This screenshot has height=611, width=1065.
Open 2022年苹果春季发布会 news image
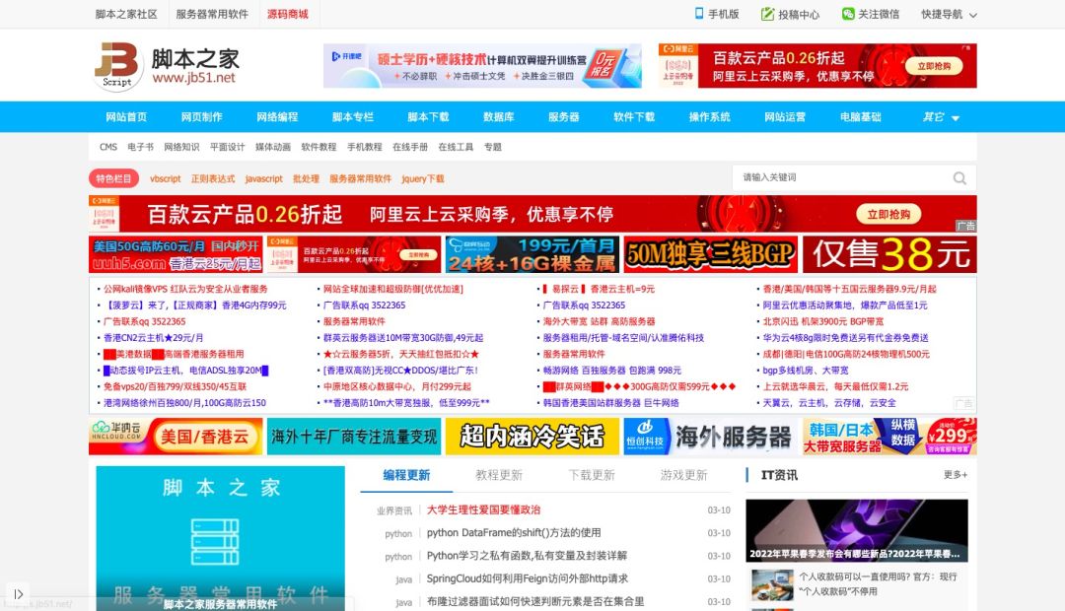coord(857,530)
